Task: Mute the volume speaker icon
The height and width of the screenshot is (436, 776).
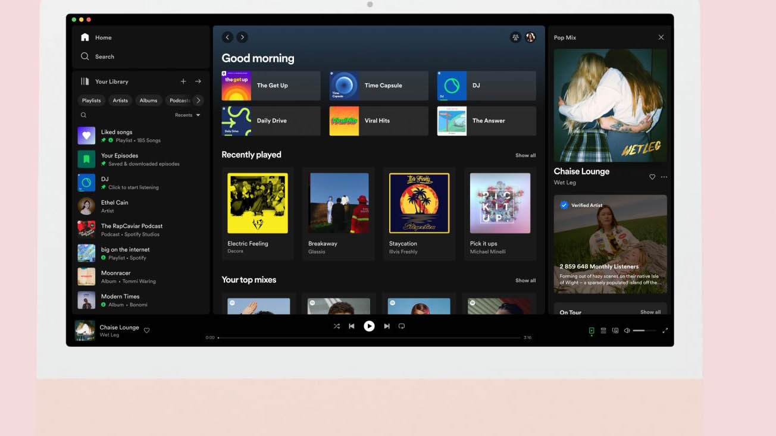Action: click(x=627, y=331)
